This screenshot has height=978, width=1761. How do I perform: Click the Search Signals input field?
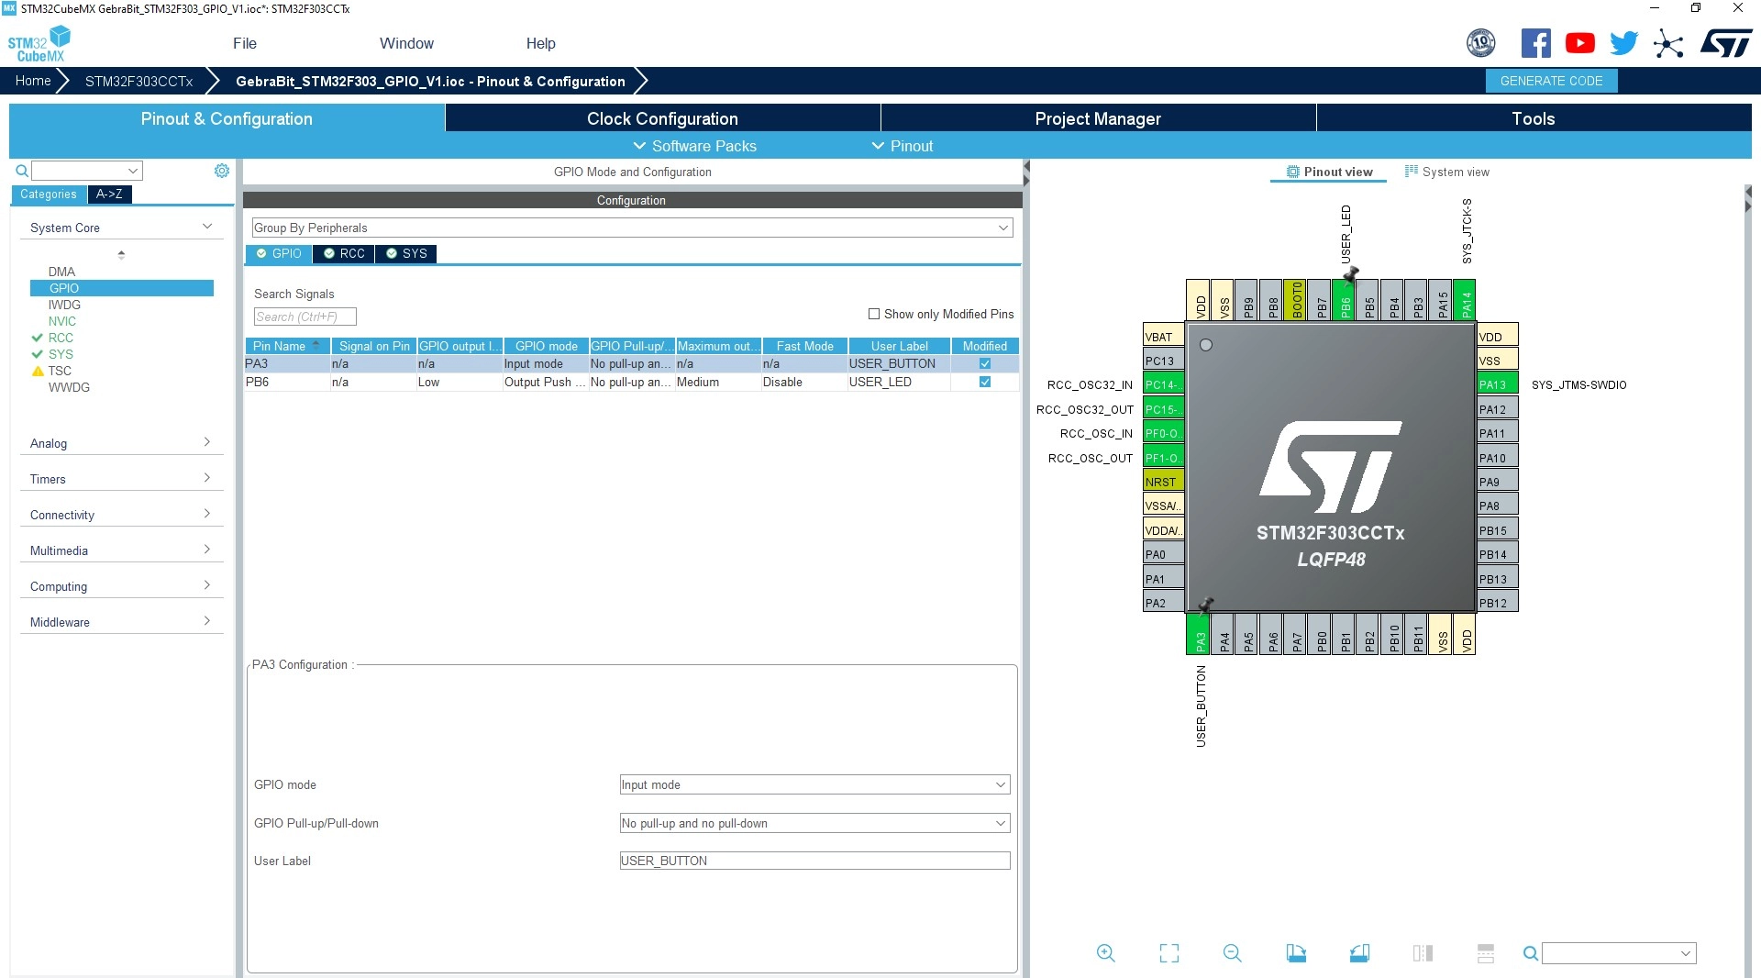click(x=305, y=317)
